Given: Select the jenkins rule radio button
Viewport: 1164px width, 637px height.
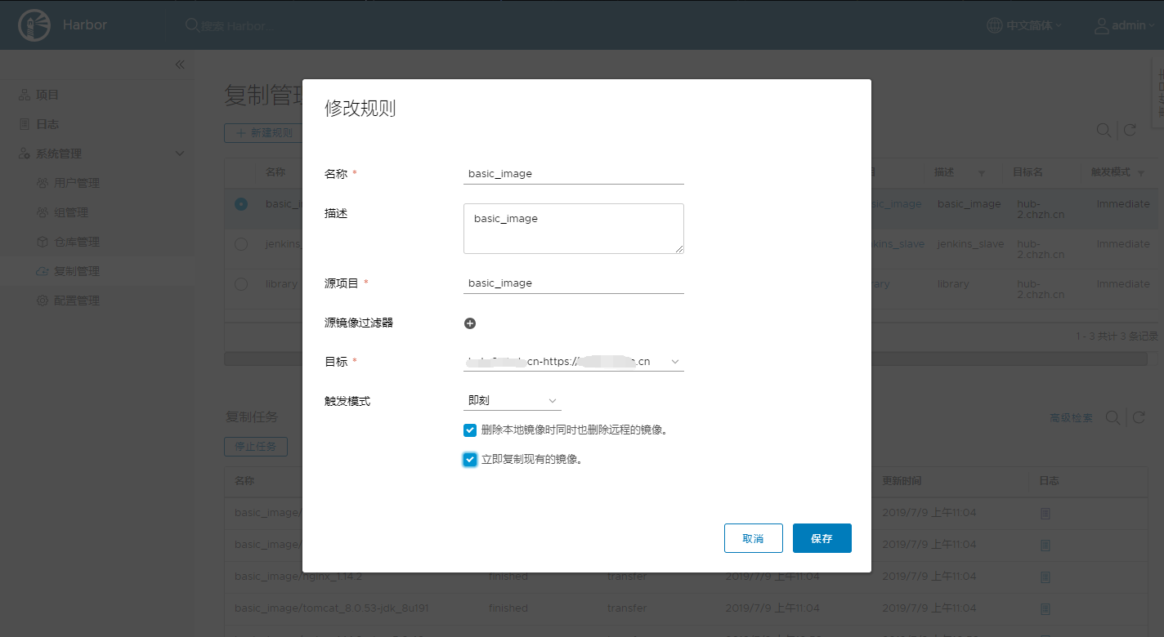Looking at the screenshot, I should pos(241,244).
